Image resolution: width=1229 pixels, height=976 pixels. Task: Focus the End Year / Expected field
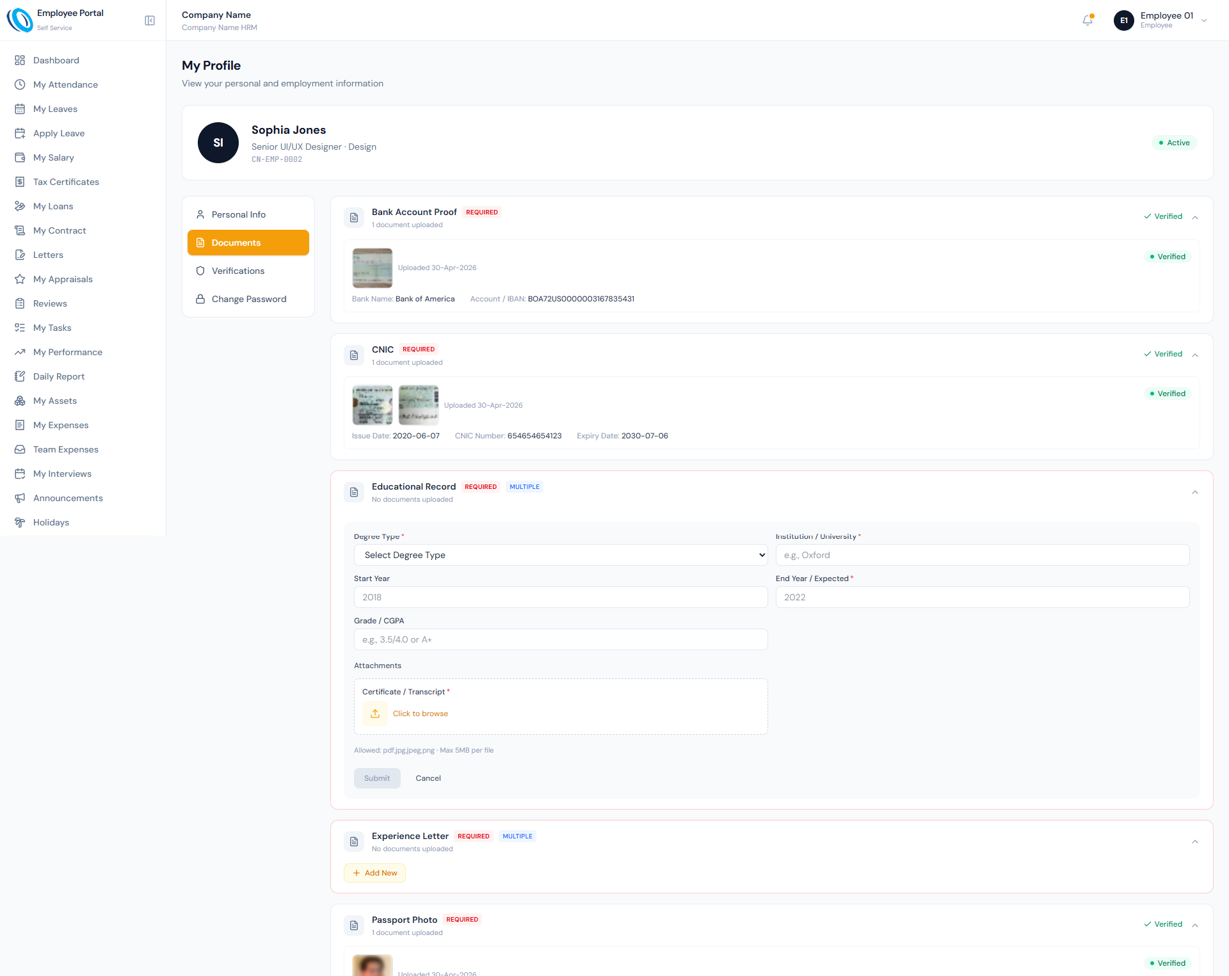pos(983,597)
